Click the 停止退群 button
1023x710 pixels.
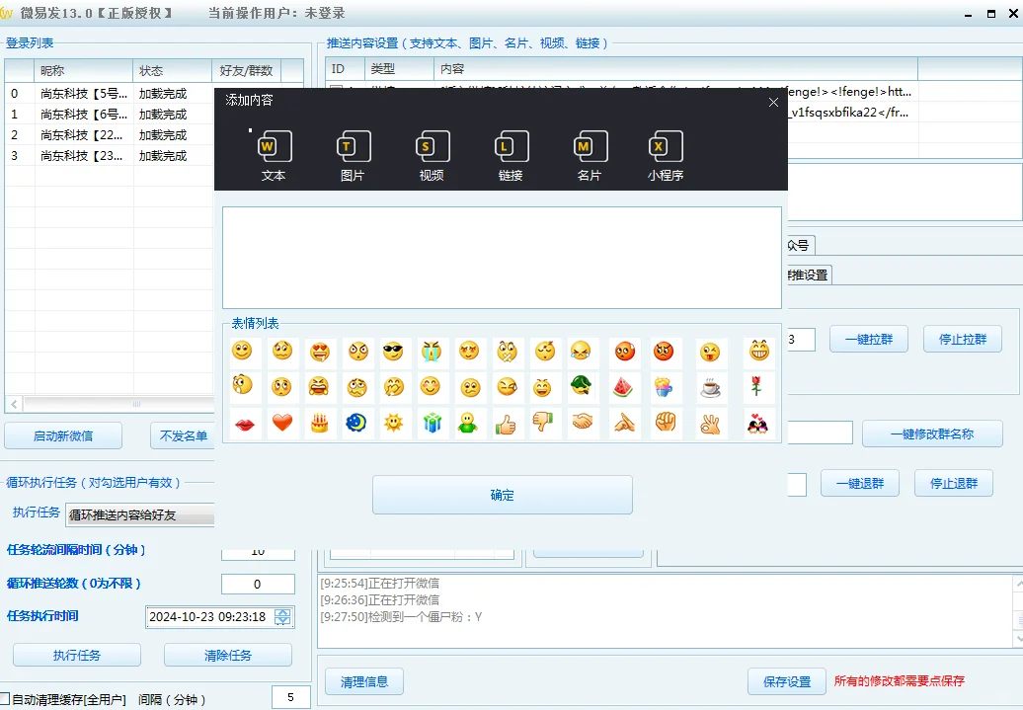(954, 484)
